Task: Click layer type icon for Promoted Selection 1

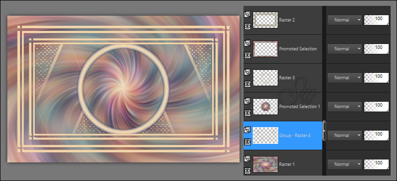Action: (247, 101)
